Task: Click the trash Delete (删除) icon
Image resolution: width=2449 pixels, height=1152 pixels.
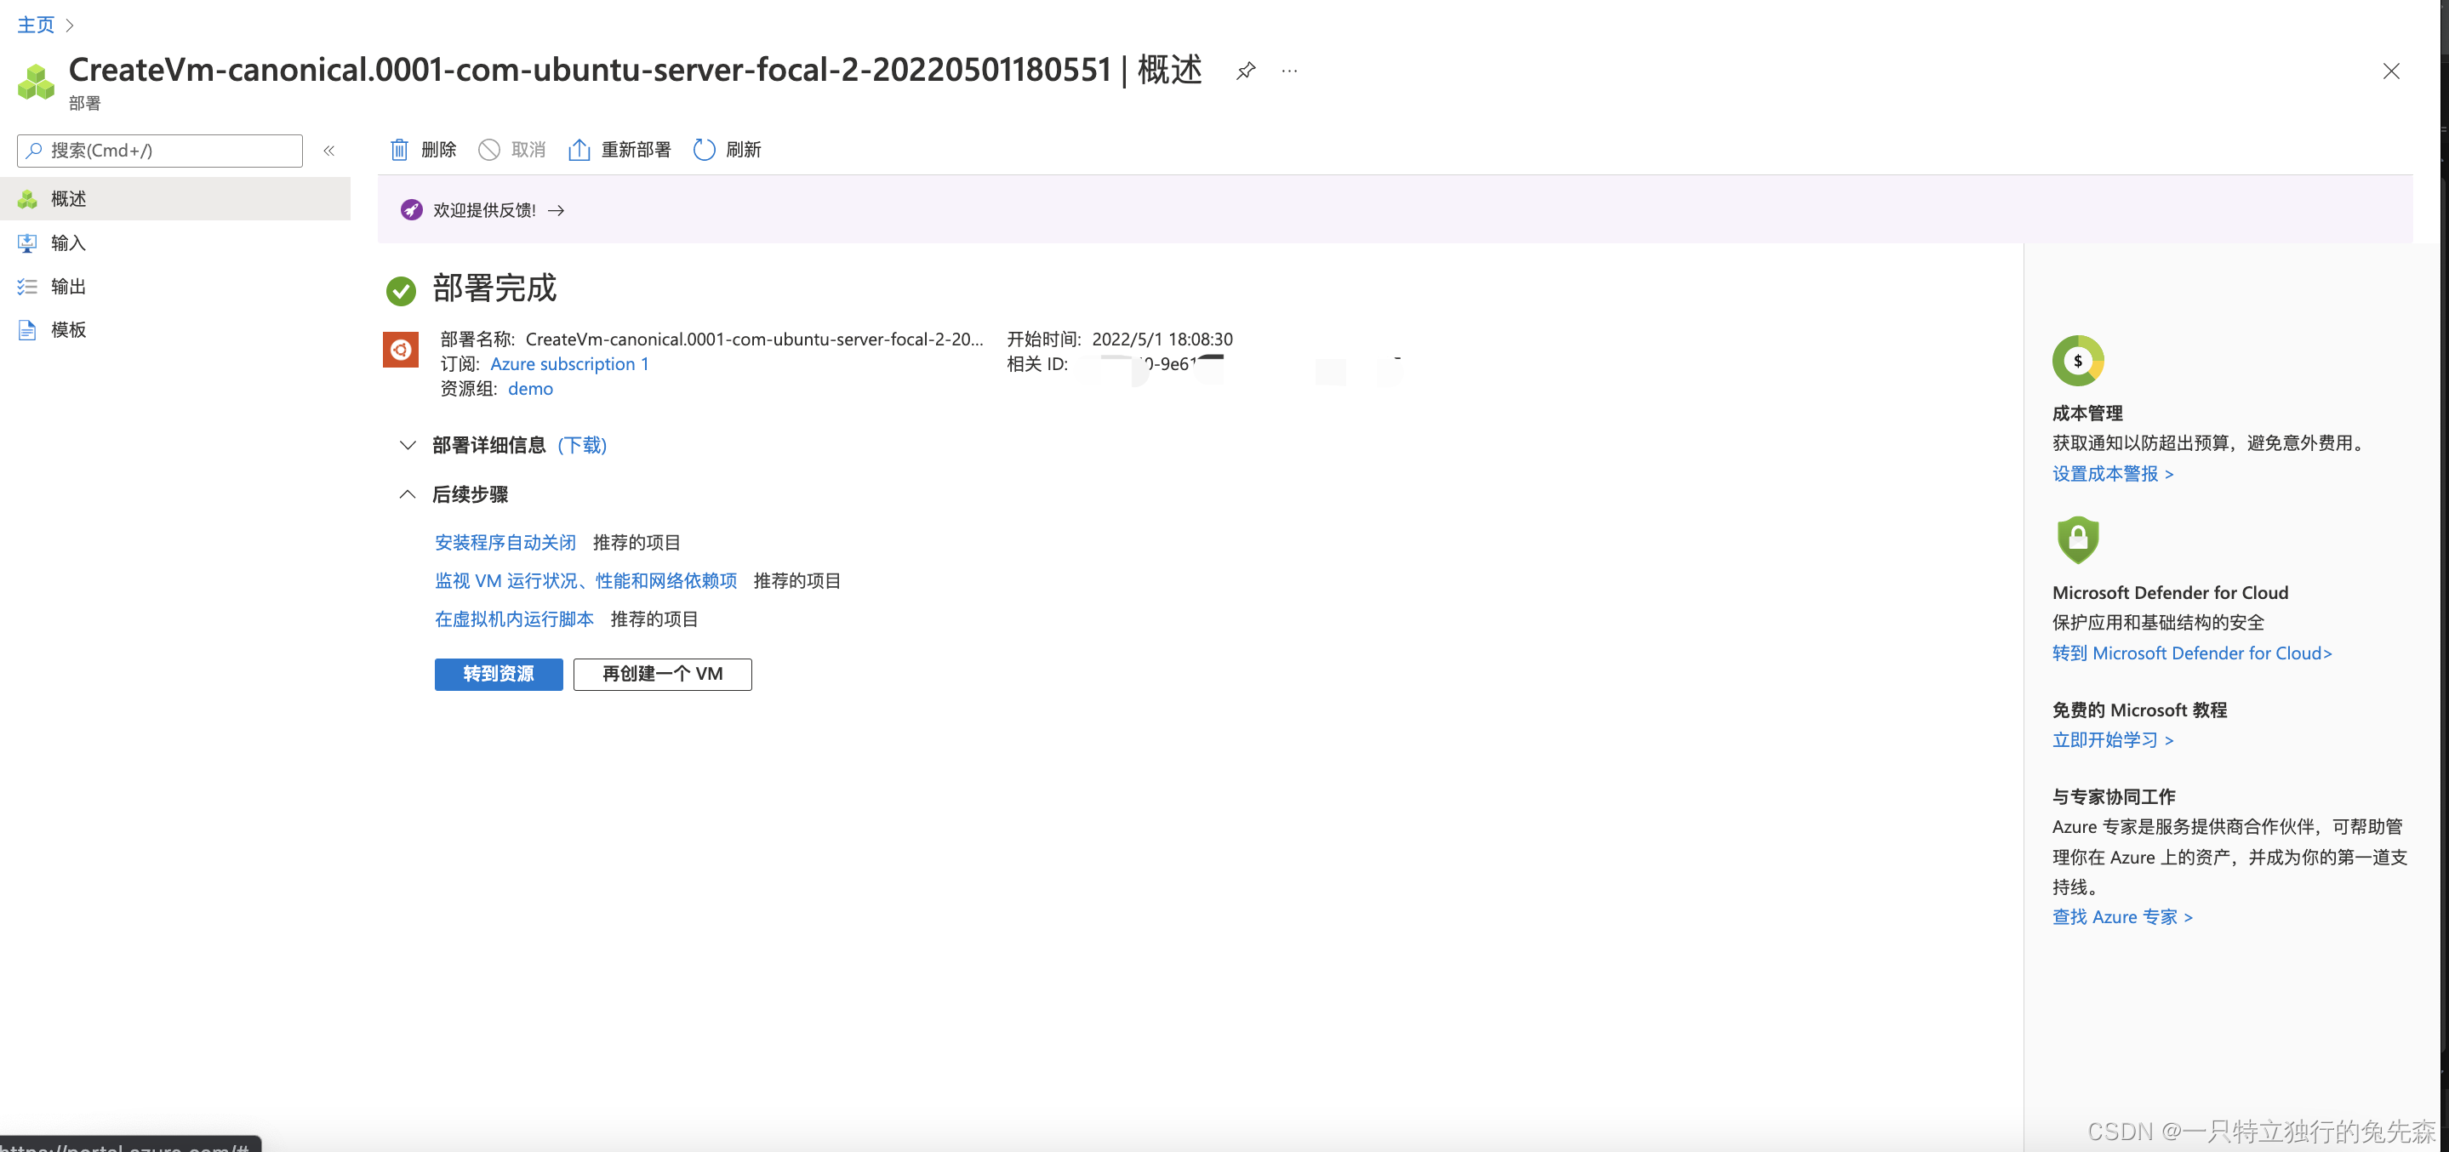Action: tap(399, 149)
